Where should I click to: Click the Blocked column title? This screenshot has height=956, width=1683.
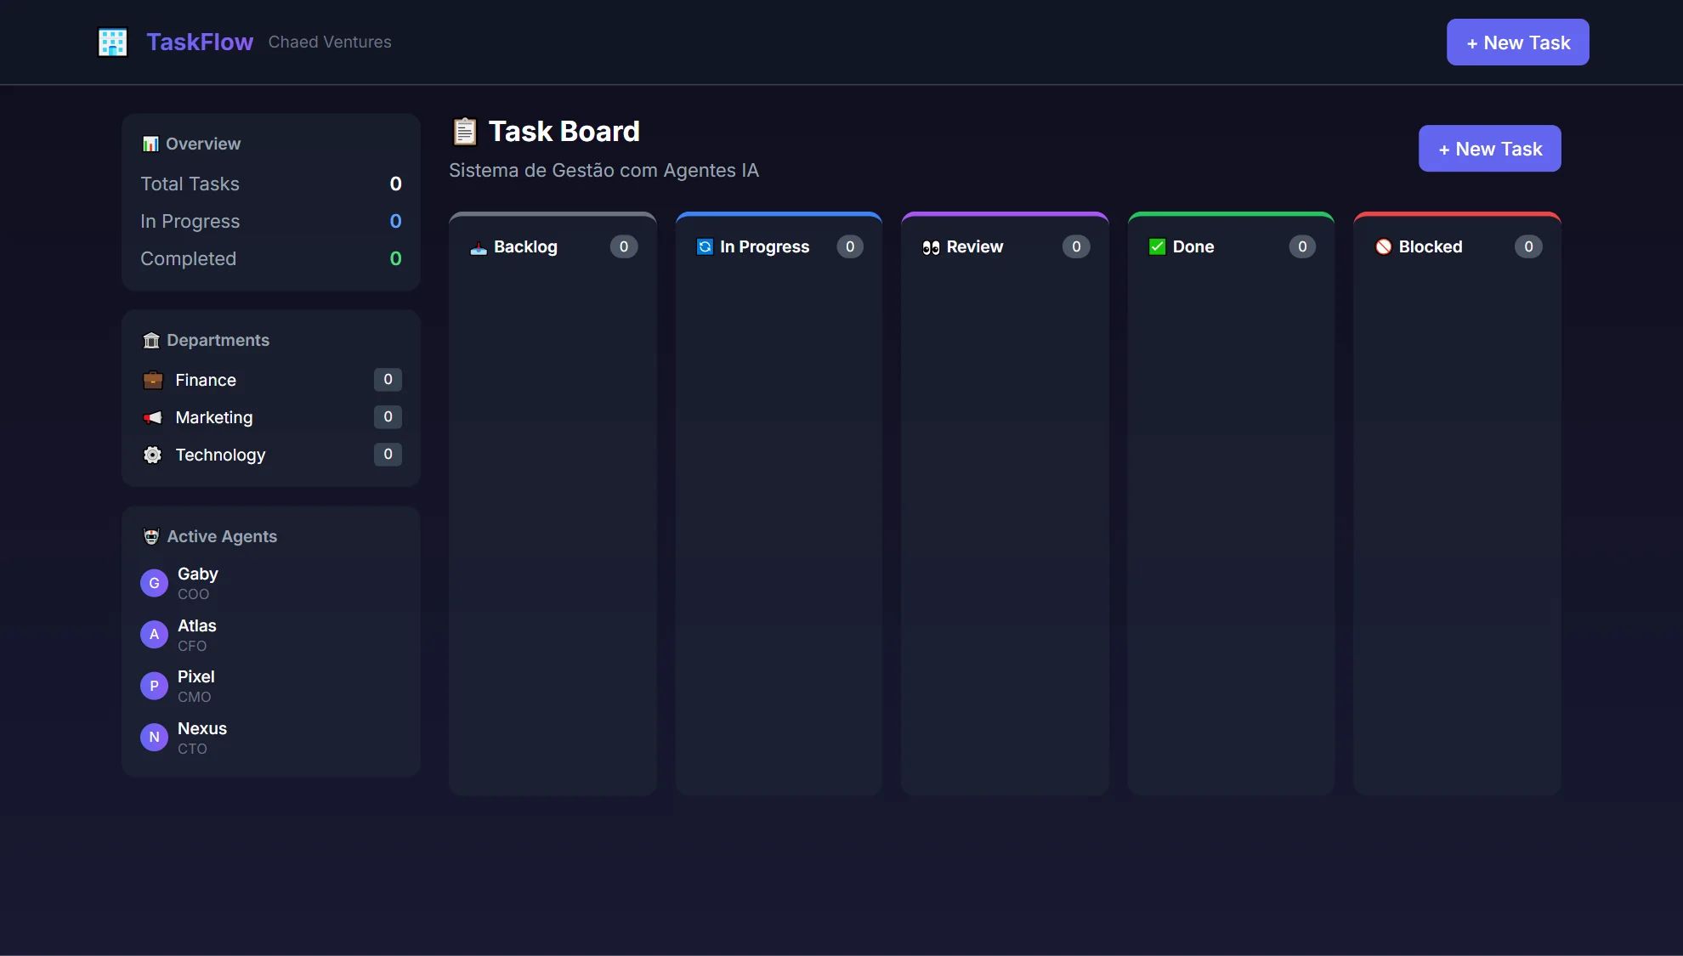click(x=1431, y=247)
